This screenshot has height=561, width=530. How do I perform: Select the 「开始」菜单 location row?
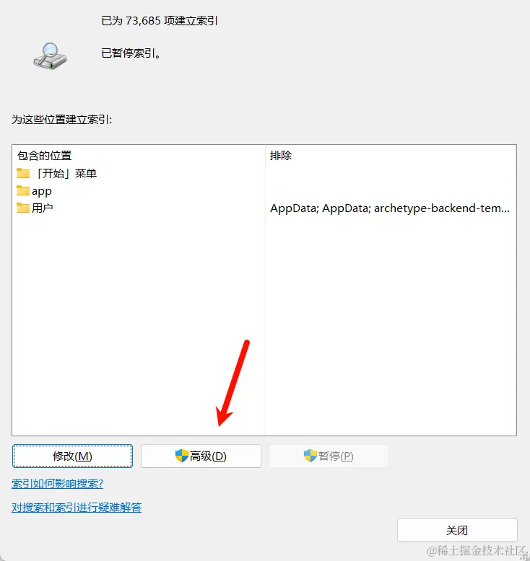(139, 173)
